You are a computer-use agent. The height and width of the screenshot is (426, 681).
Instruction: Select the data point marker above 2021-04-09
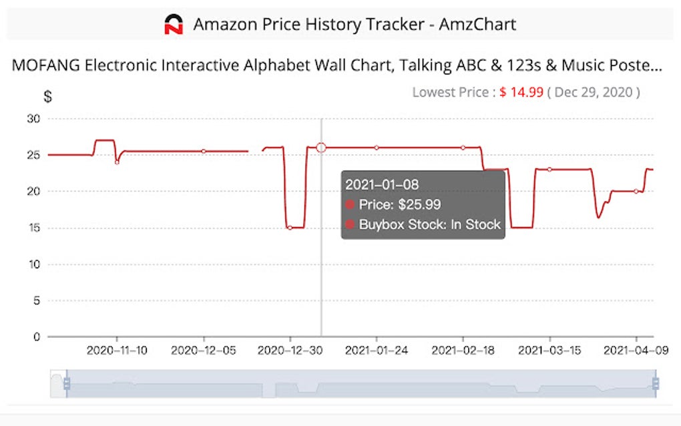coord(636,191)
